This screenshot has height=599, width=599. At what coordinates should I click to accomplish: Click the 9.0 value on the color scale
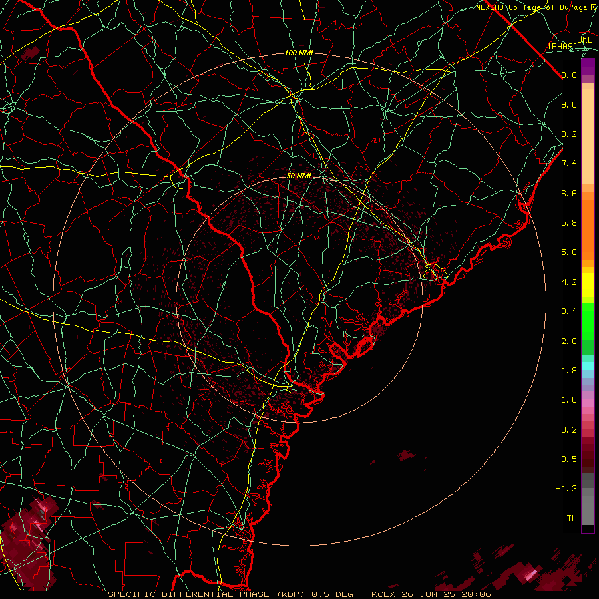(x=569, y=104)
